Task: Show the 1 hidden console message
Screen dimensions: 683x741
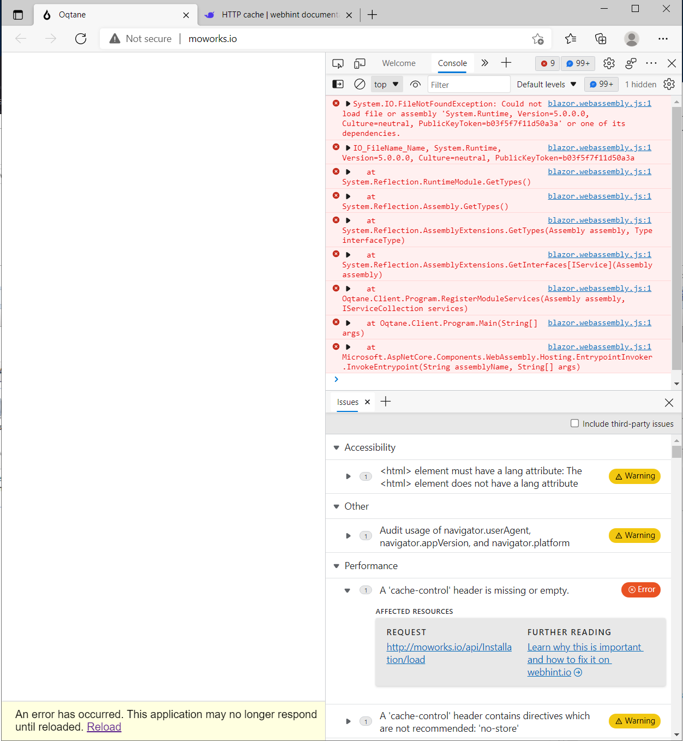Action: tap(640, 84)
